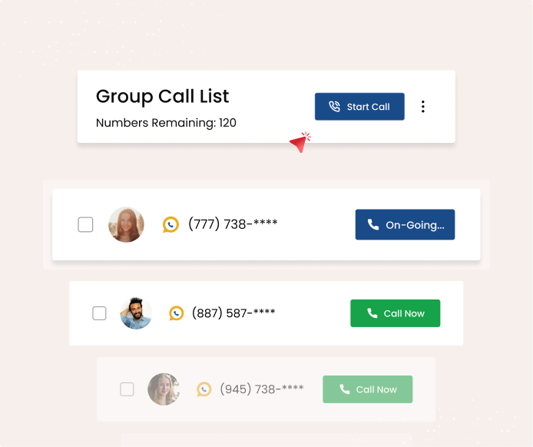The image size is (533, 447).
Task: Click the yellow call icon beside (945) 738
Action: pos(204,389)
